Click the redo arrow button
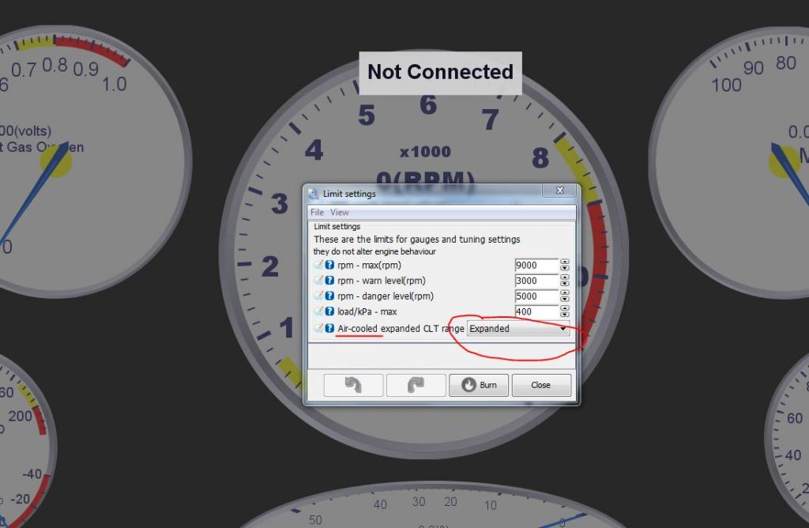The image size is (809, 528). pyautogui.click(x=416, y=385)
